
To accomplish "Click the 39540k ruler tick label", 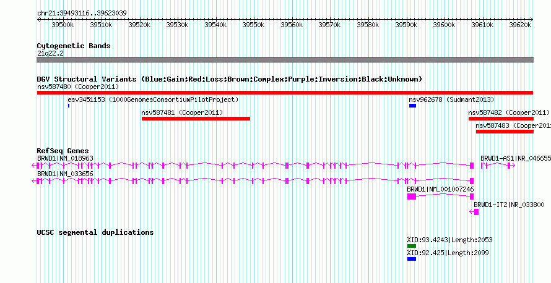I will tap(215, 25).
